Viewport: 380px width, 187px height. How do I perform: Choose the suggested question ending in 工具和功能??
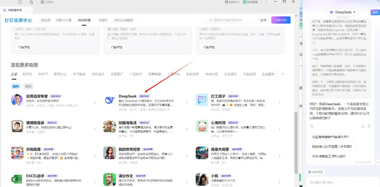click(330, 156)
